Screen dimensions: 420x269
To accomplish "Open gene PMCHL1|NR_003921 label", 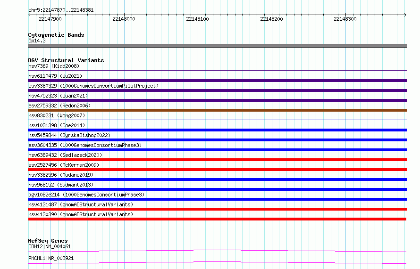I will click(x=51, y=258).
